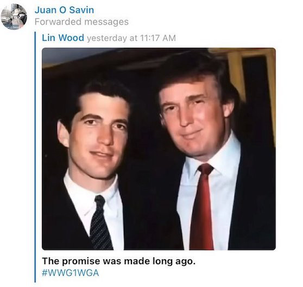The height and width of the screenshot is (287, 303).
Task: Click the yellow doorframe in photo background
Action: [x=236, y=75]
